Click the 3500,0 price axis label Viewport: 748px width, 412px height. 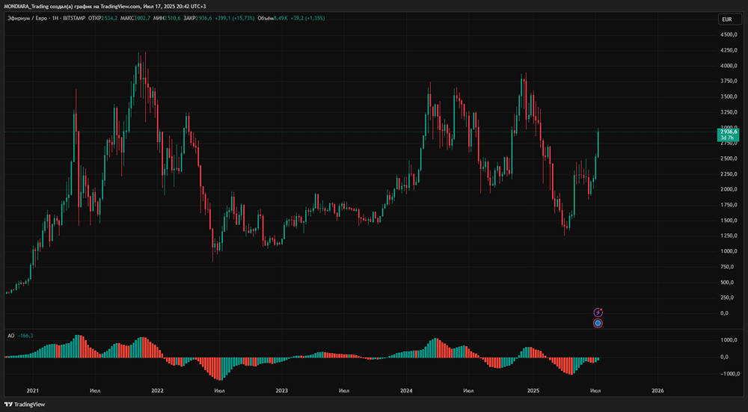729,96
